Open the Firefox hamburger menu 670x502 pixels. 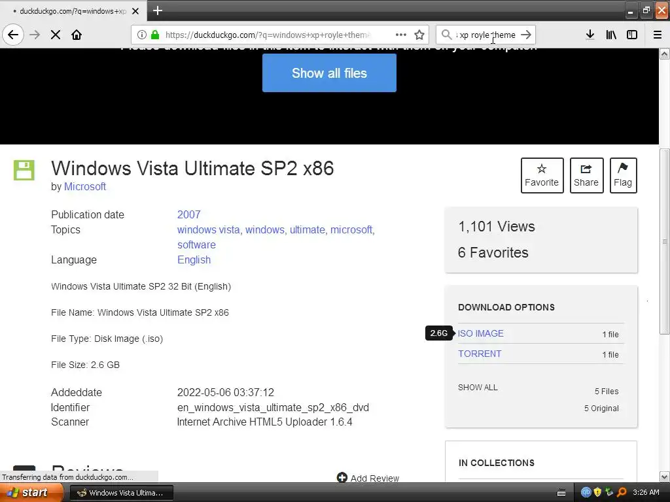(658, 35)
